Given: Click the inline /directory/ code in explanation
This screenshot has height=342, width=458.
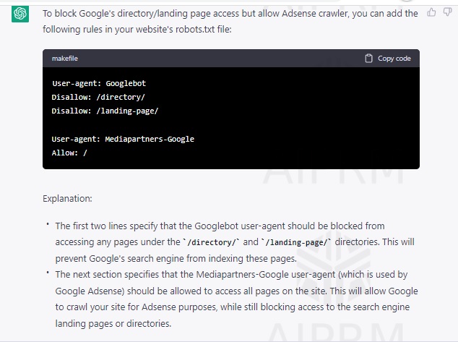Looking at the screenshot, I should 211,242.
